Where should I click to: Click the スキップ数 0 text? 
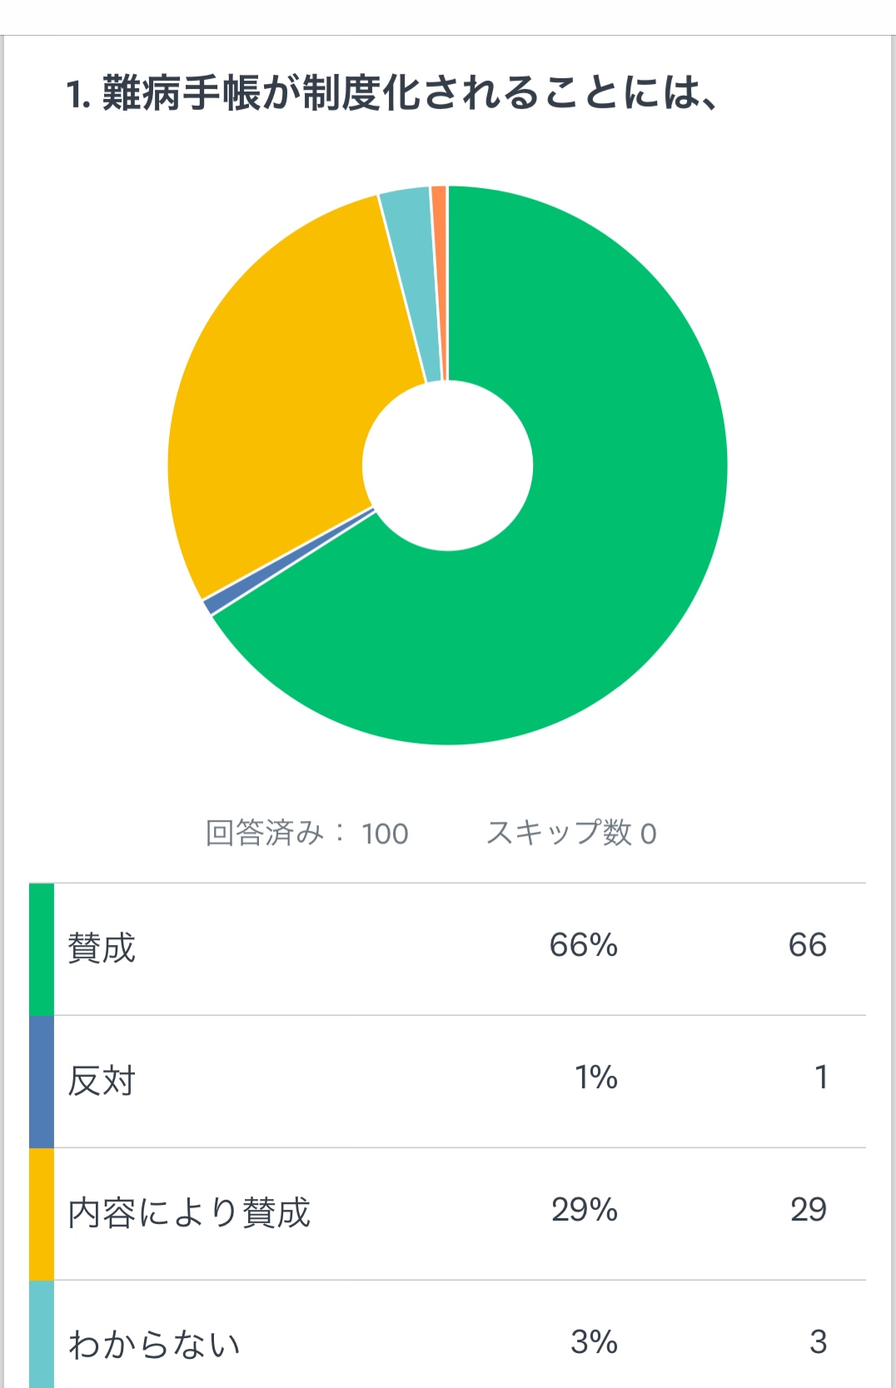pos(571,833)
